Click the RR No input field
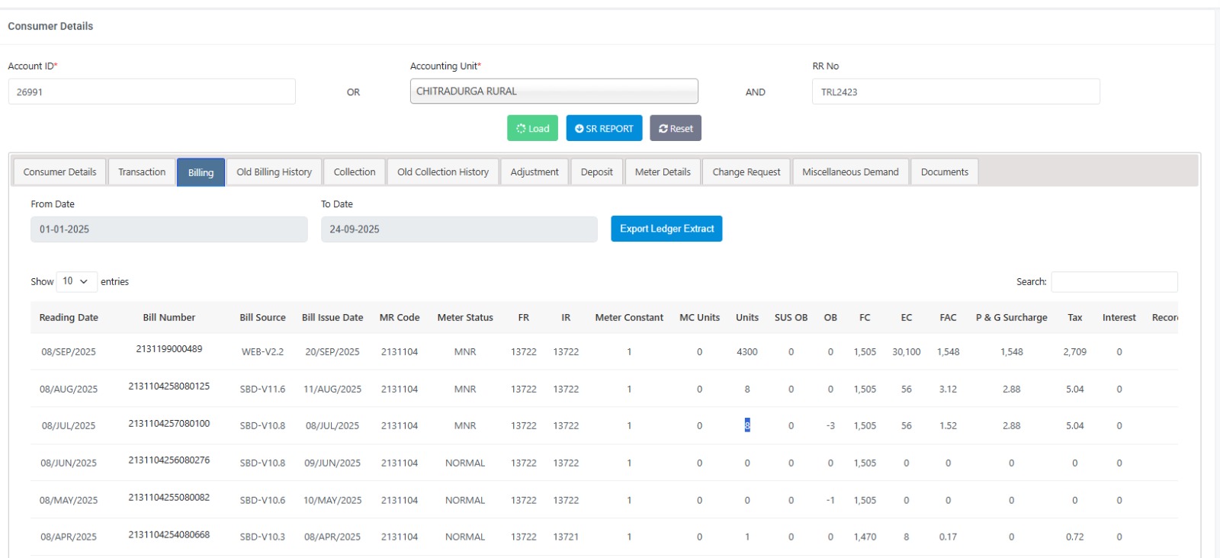The width and height of the screenshot is (1220, 558). (x=955, y=92)
